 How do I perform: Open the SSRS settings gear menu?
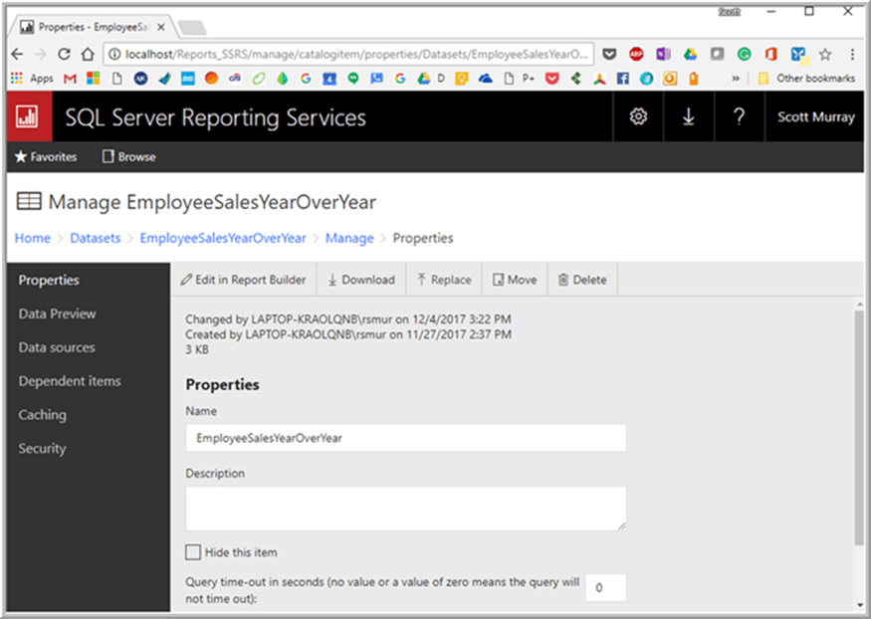coord(638,116)
